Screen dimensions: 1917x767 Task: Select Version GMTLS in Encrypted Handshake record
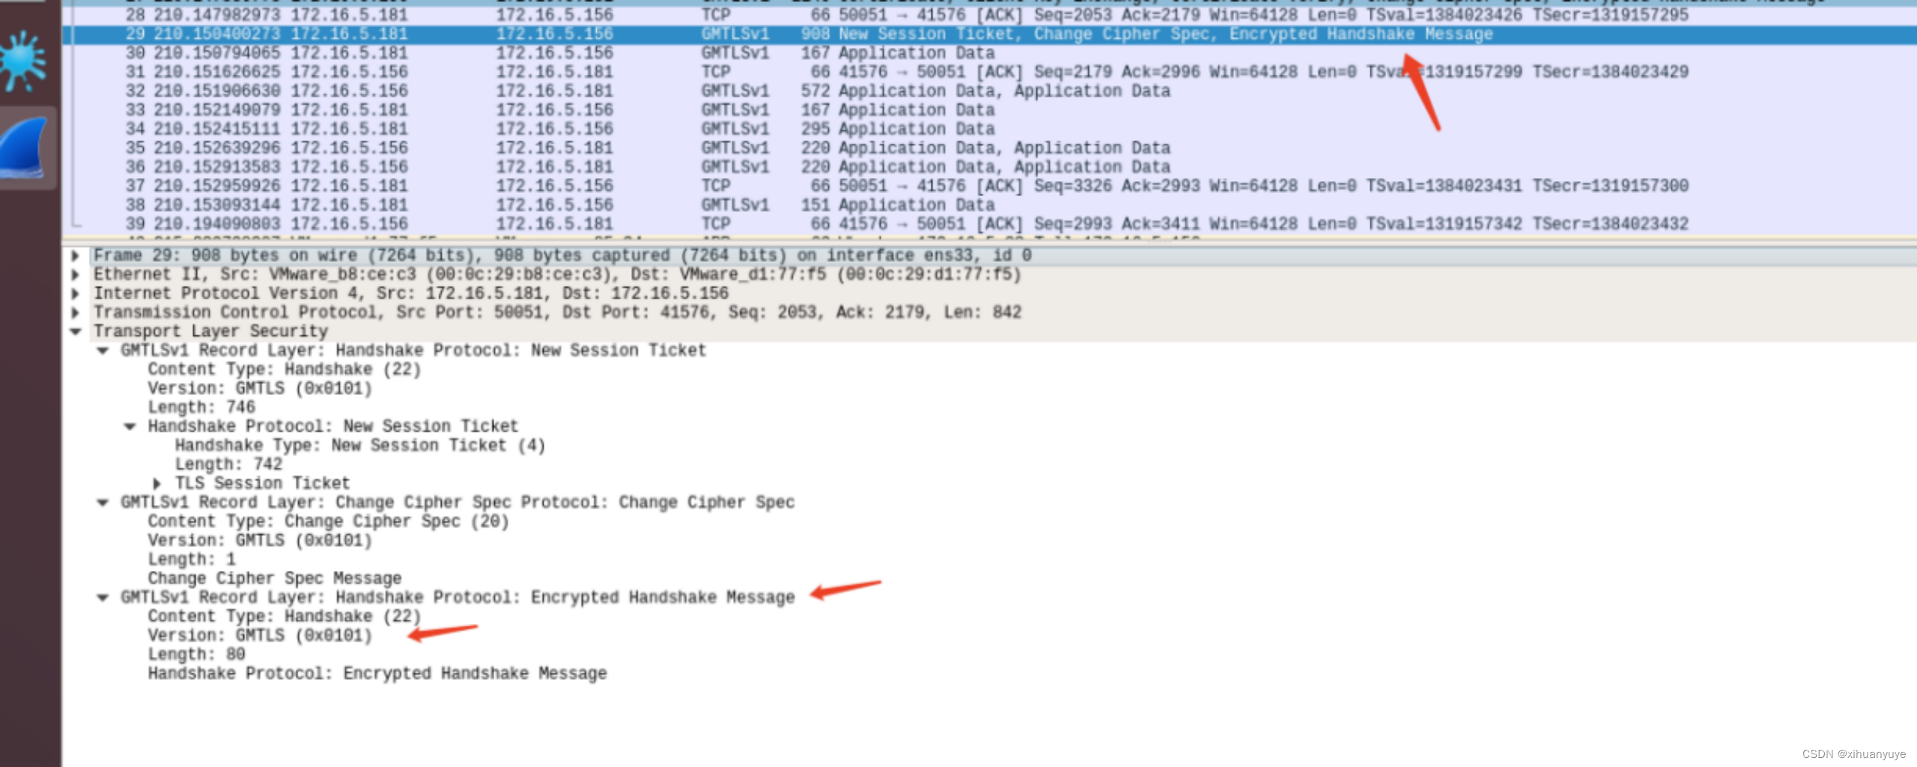coord(260,635)
